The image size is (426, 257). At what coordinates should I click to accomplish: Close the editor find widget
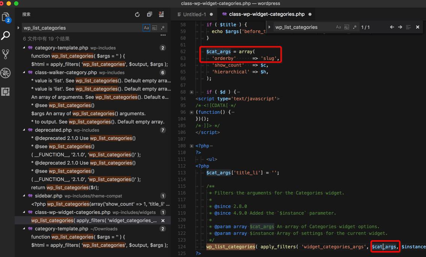(x=417, y=27)
